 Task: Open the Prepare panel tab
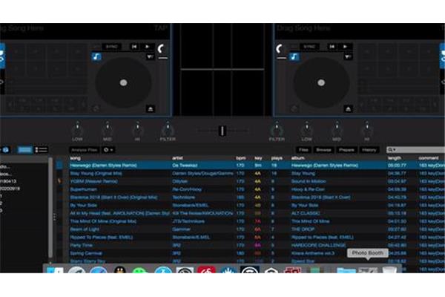pos(346,150)
